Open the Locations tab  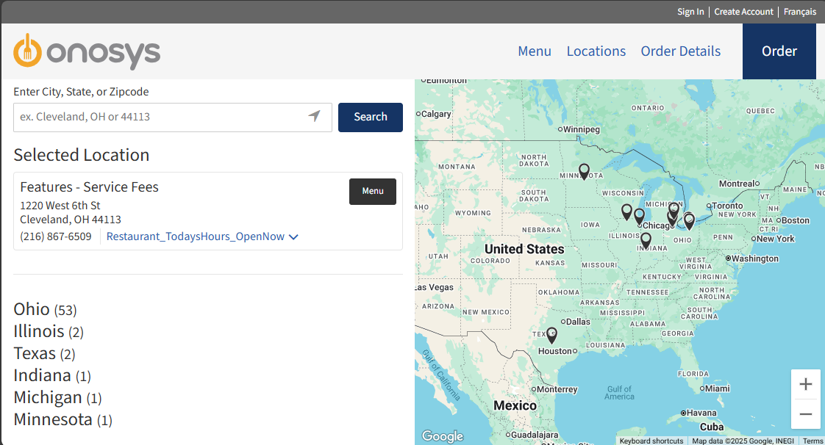click(x=596, y=51)
